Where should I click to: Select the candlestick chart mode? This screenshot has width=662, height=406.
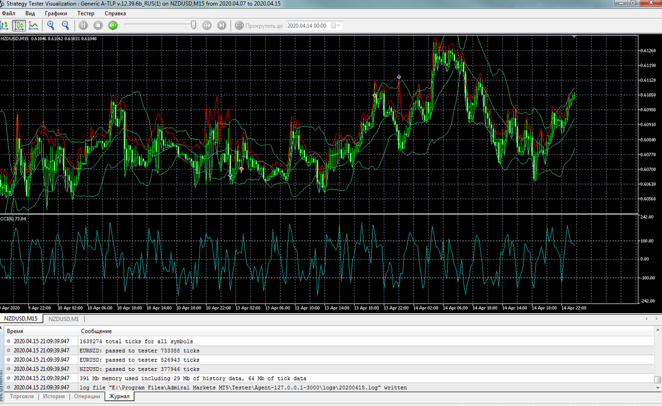click(x=19, y=25)
